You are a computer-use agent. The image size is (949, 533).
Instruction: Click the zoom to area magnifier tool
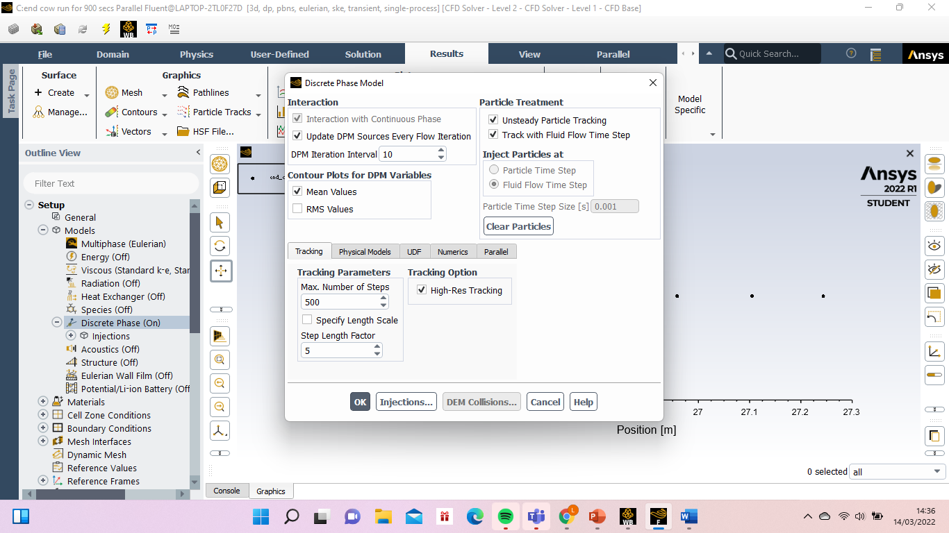[220, 359]
